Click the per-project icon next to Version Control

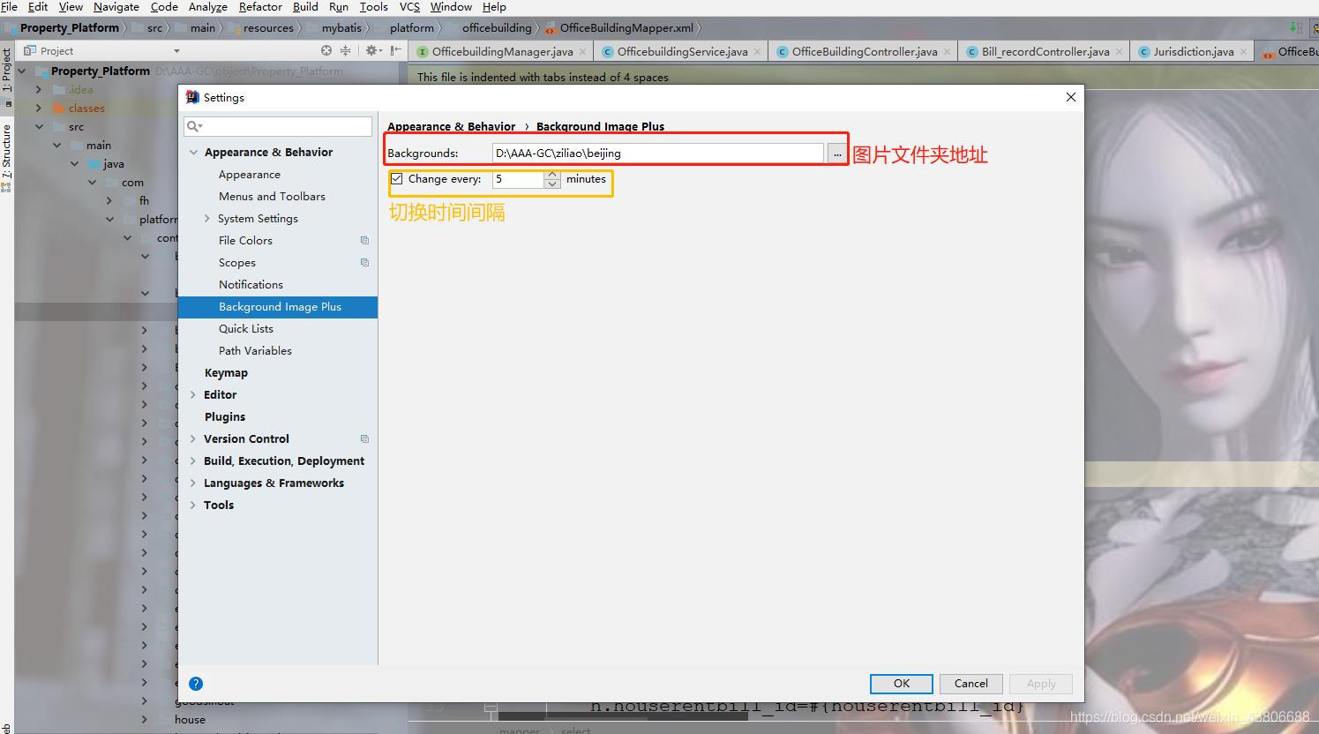point(364,439)
